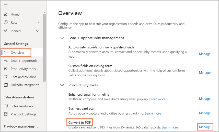Collapse the Productivity tools section
Screen dimensions: 219x132
62,85
